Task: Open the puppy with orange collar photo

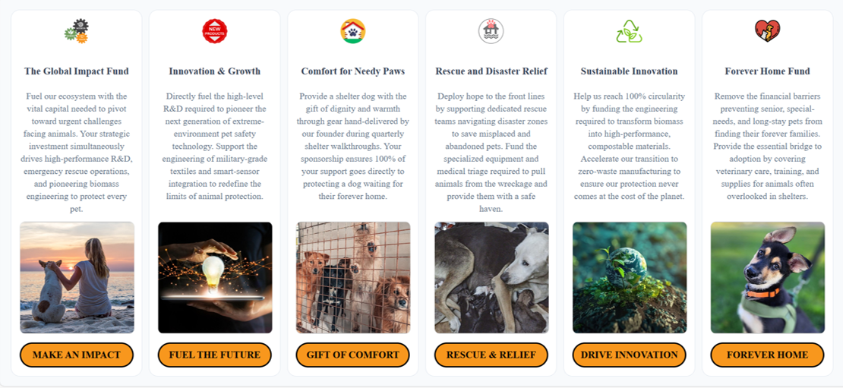Action: [768, 277]
